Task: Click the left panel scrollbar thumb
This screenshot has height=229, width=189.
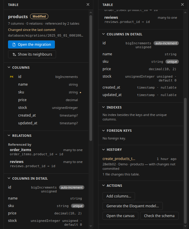Action: click(91, 78)
